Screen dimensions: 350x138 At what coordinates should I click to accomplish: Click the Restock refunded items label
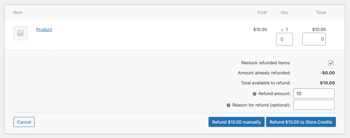[266, 63]
